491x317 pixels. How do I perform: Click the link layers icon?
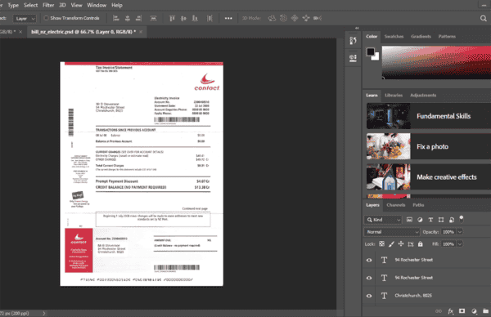[439, 311]
